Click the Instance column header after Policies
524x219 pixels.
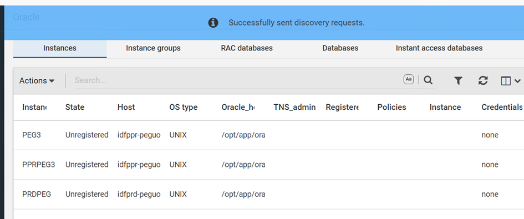pos(445,107)
